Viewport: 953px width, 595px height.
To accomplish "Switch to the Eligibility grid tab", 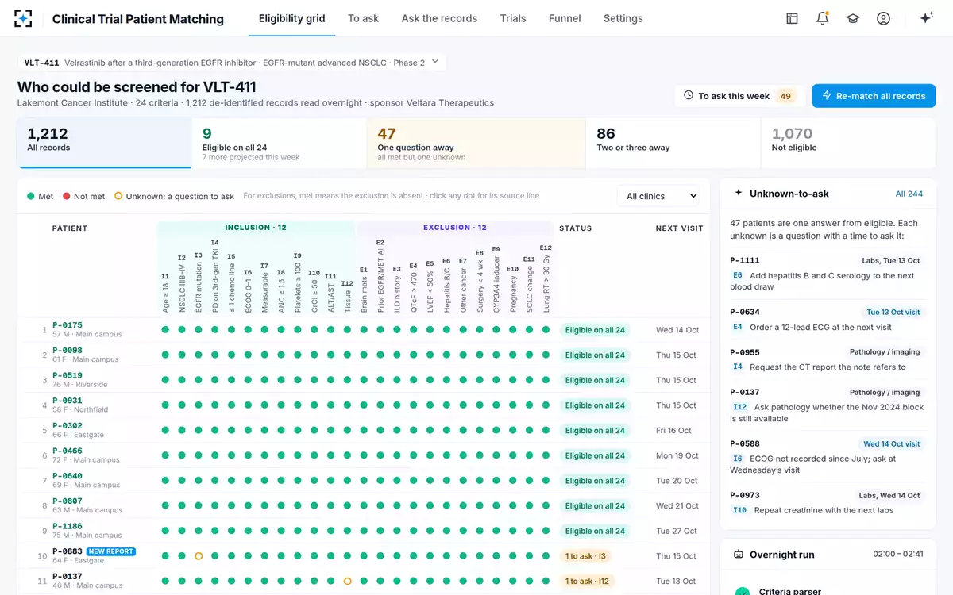I will coord(292,18).
